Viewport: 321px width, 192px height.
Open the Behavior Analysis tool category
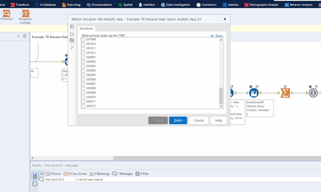click(299, 5)
